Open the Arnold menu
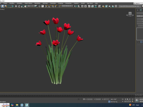The width and height of the screenshot is (143, 107). [83, 3]
